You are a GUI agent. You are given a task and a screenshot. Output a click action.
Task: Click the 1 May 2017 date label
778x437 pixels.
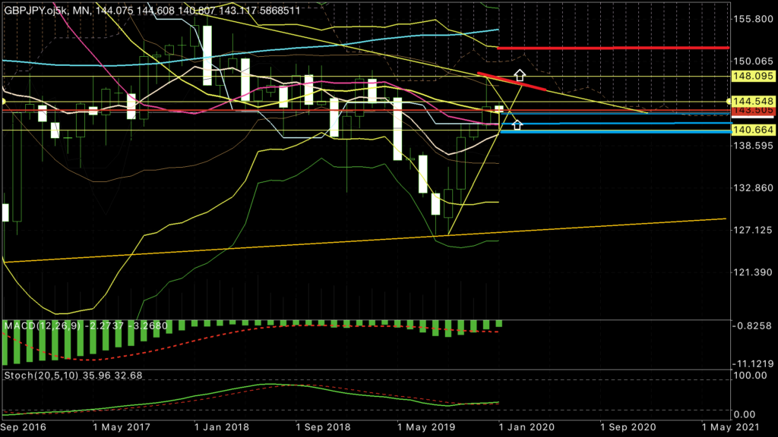point(122,427)
